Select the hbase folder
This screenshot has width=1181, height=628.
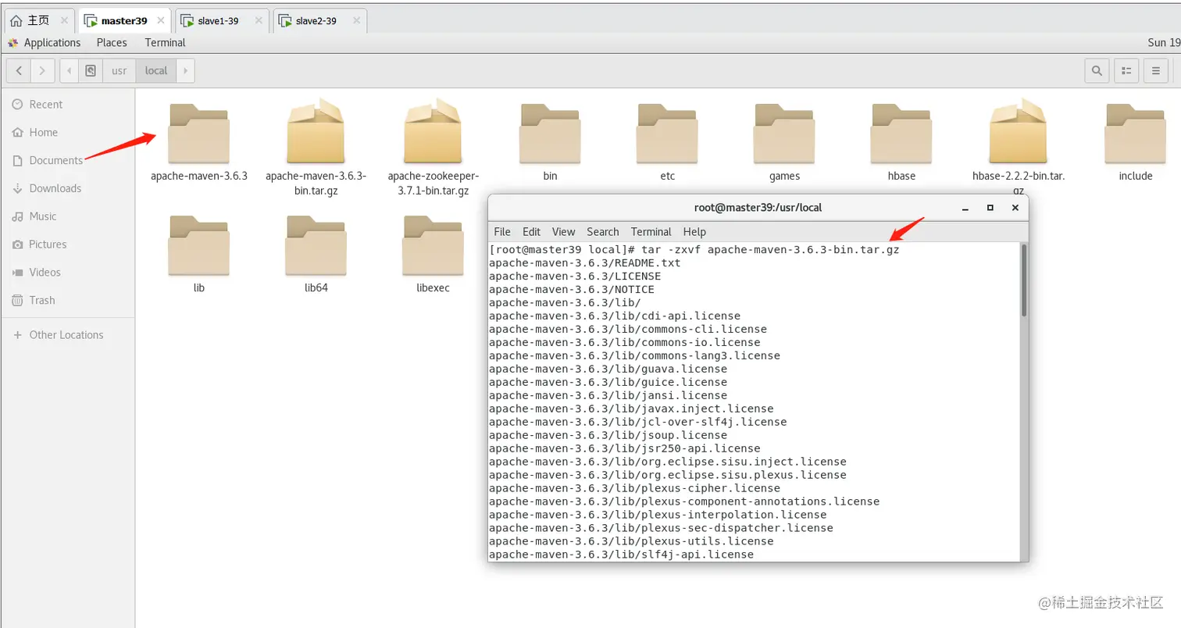click(901, 142)
